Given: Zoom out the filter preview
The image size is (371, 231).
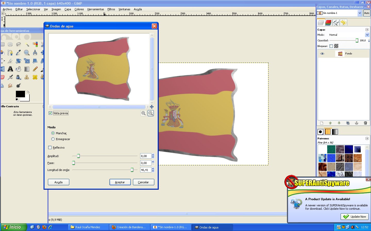Looking at the screenshot, I should click(x=144, y=113).
